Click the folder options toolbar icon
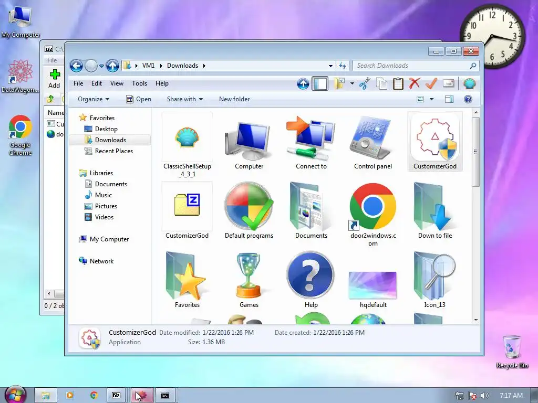The height and width of the screenshot is (403, 538). [x=339, y=83]
